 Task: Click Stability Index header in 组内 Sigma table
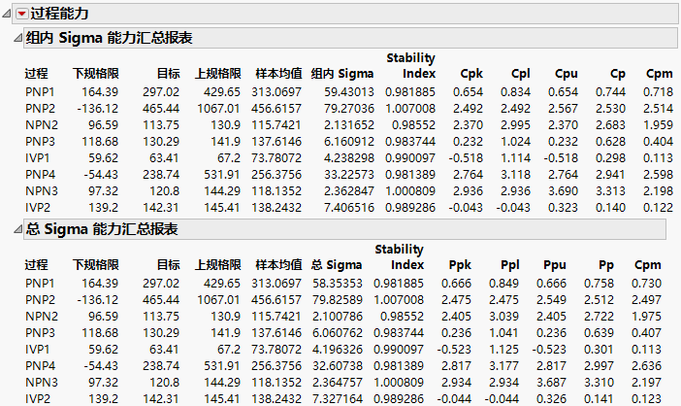click(x=411, y=66)
